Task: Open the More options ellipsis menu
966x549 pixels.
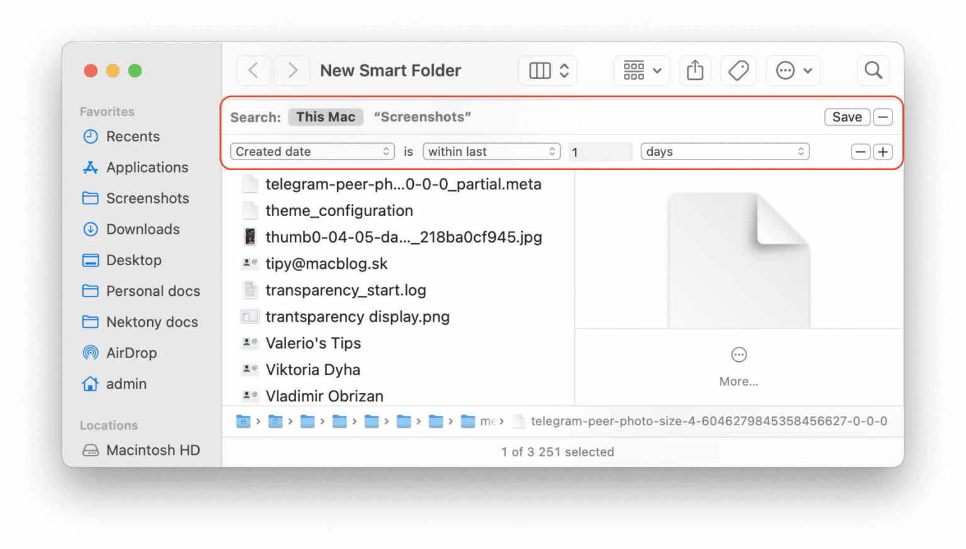Action: (x=793, y=70)
